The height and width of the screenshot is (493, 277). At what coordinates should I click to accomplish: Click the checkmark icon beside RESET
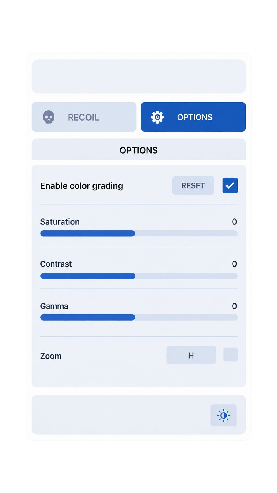[x=230, y=185]
